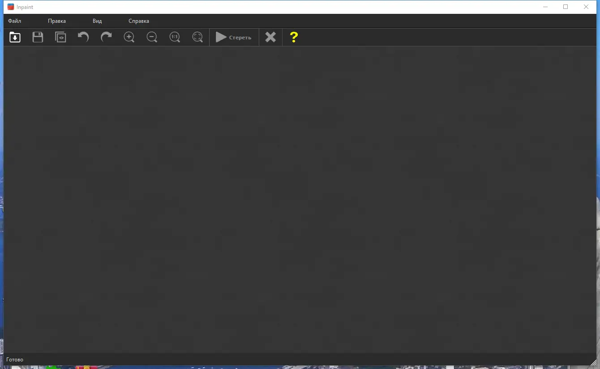Click the window resize grip corner
This screenshot has height=369, width=600.
coord(593,362)
